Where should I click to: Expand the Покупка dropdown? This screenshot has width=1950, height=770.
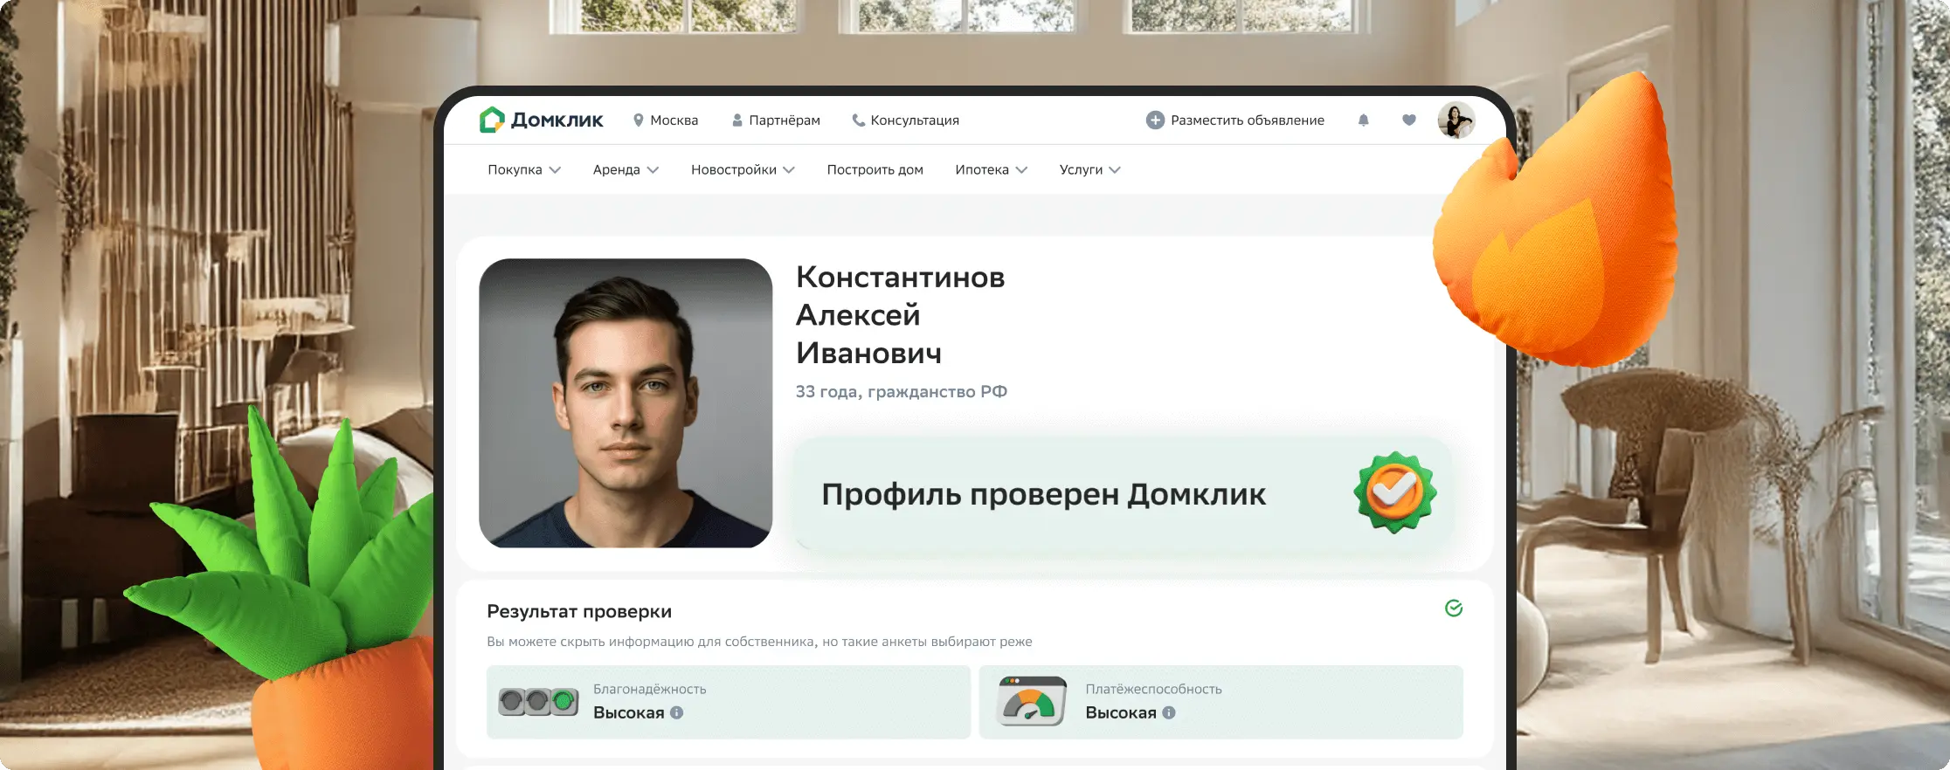click(524, 169)
